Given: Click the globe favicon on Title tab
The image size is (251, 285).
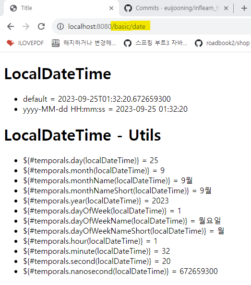Looking at the screenshot, I should click(13, 8).
